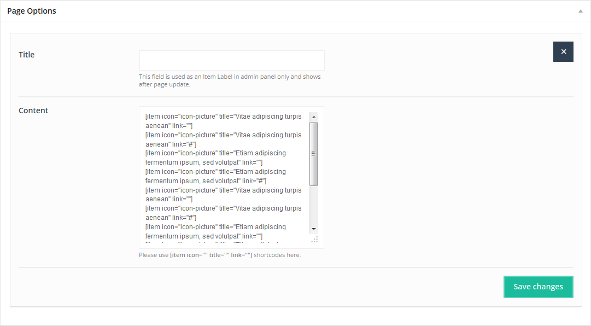Click the first shortcode line in Content

pyautogui.click(x=223, y=117)
